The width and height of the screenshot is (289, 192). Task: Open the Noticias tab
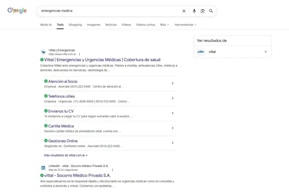pos(111,24)
